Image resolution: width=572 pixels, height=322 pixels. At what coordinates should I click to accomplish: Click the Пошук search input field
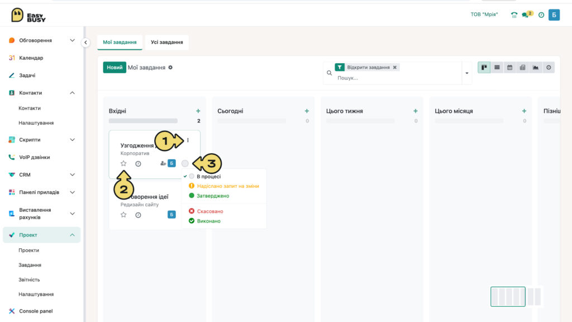398,78
